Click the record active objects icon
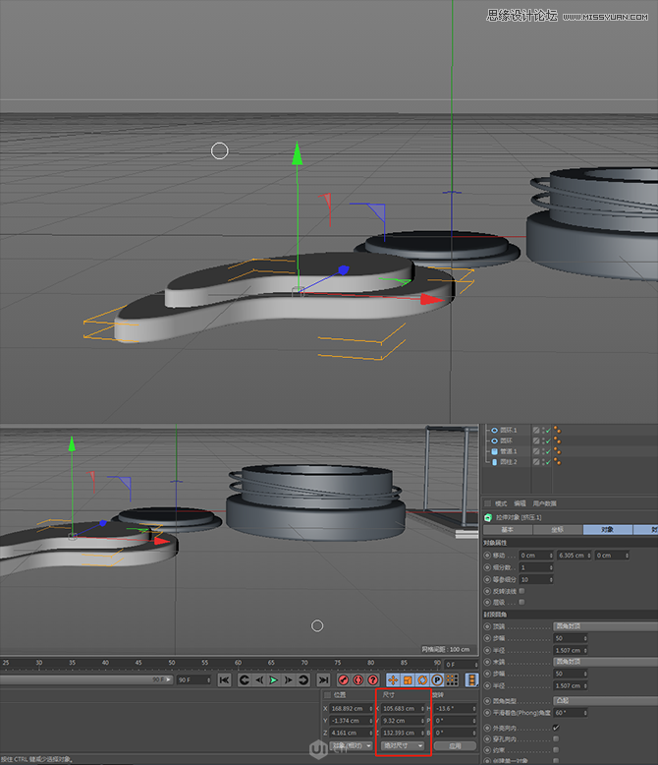The image size is (658, 765). coord(343,679)
